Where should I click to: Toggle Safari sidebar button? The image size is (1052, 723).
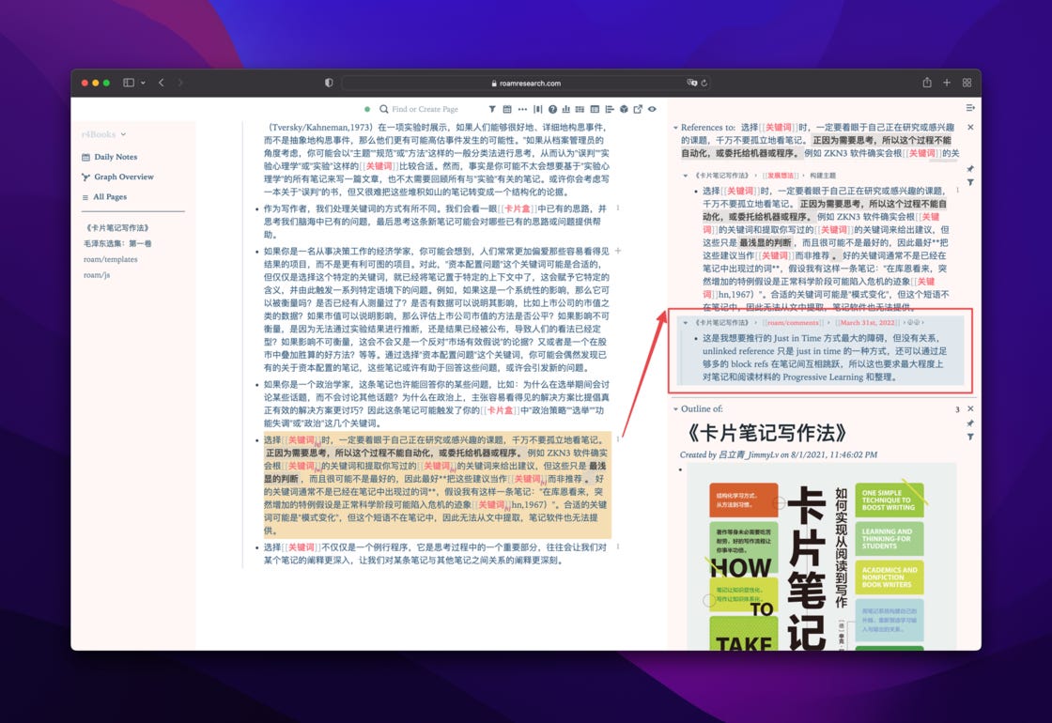128,83
